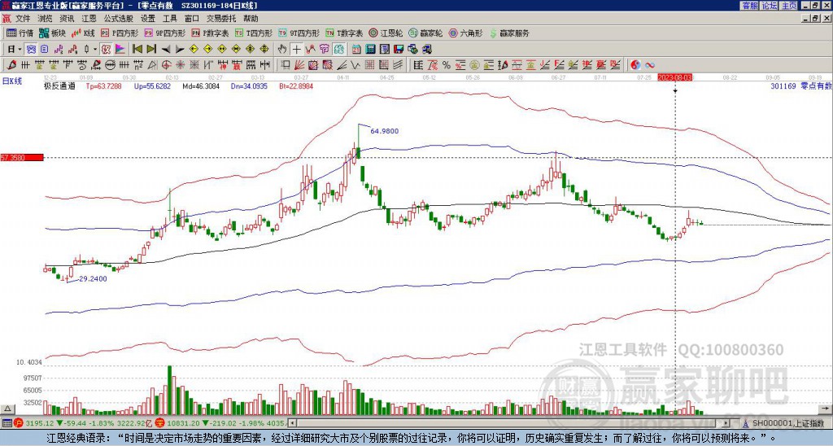
Task: Open the P数字表 tool
Action: [x=210, y=33]
